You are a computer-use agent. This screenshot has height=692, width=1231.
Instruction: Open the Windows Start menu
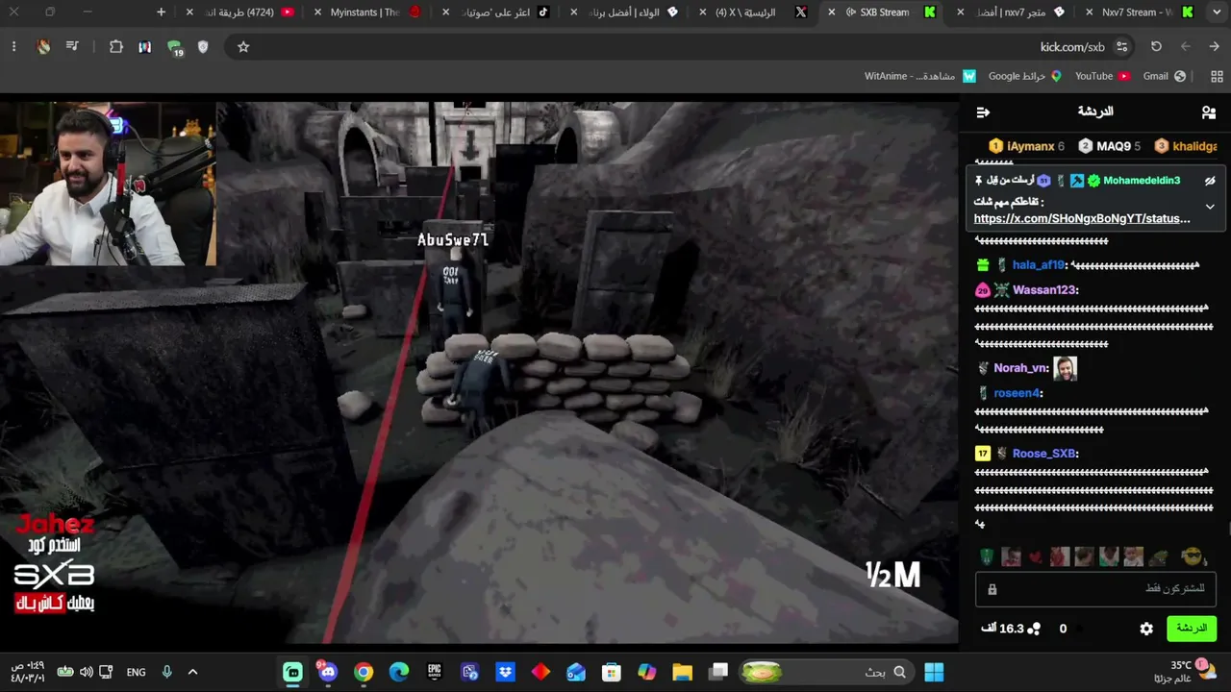934,673
